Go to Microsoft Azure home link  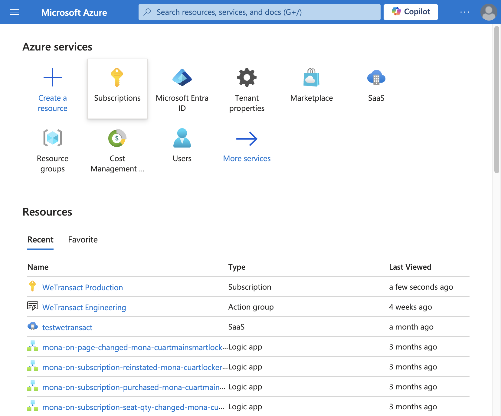click(x=74, y=12)
